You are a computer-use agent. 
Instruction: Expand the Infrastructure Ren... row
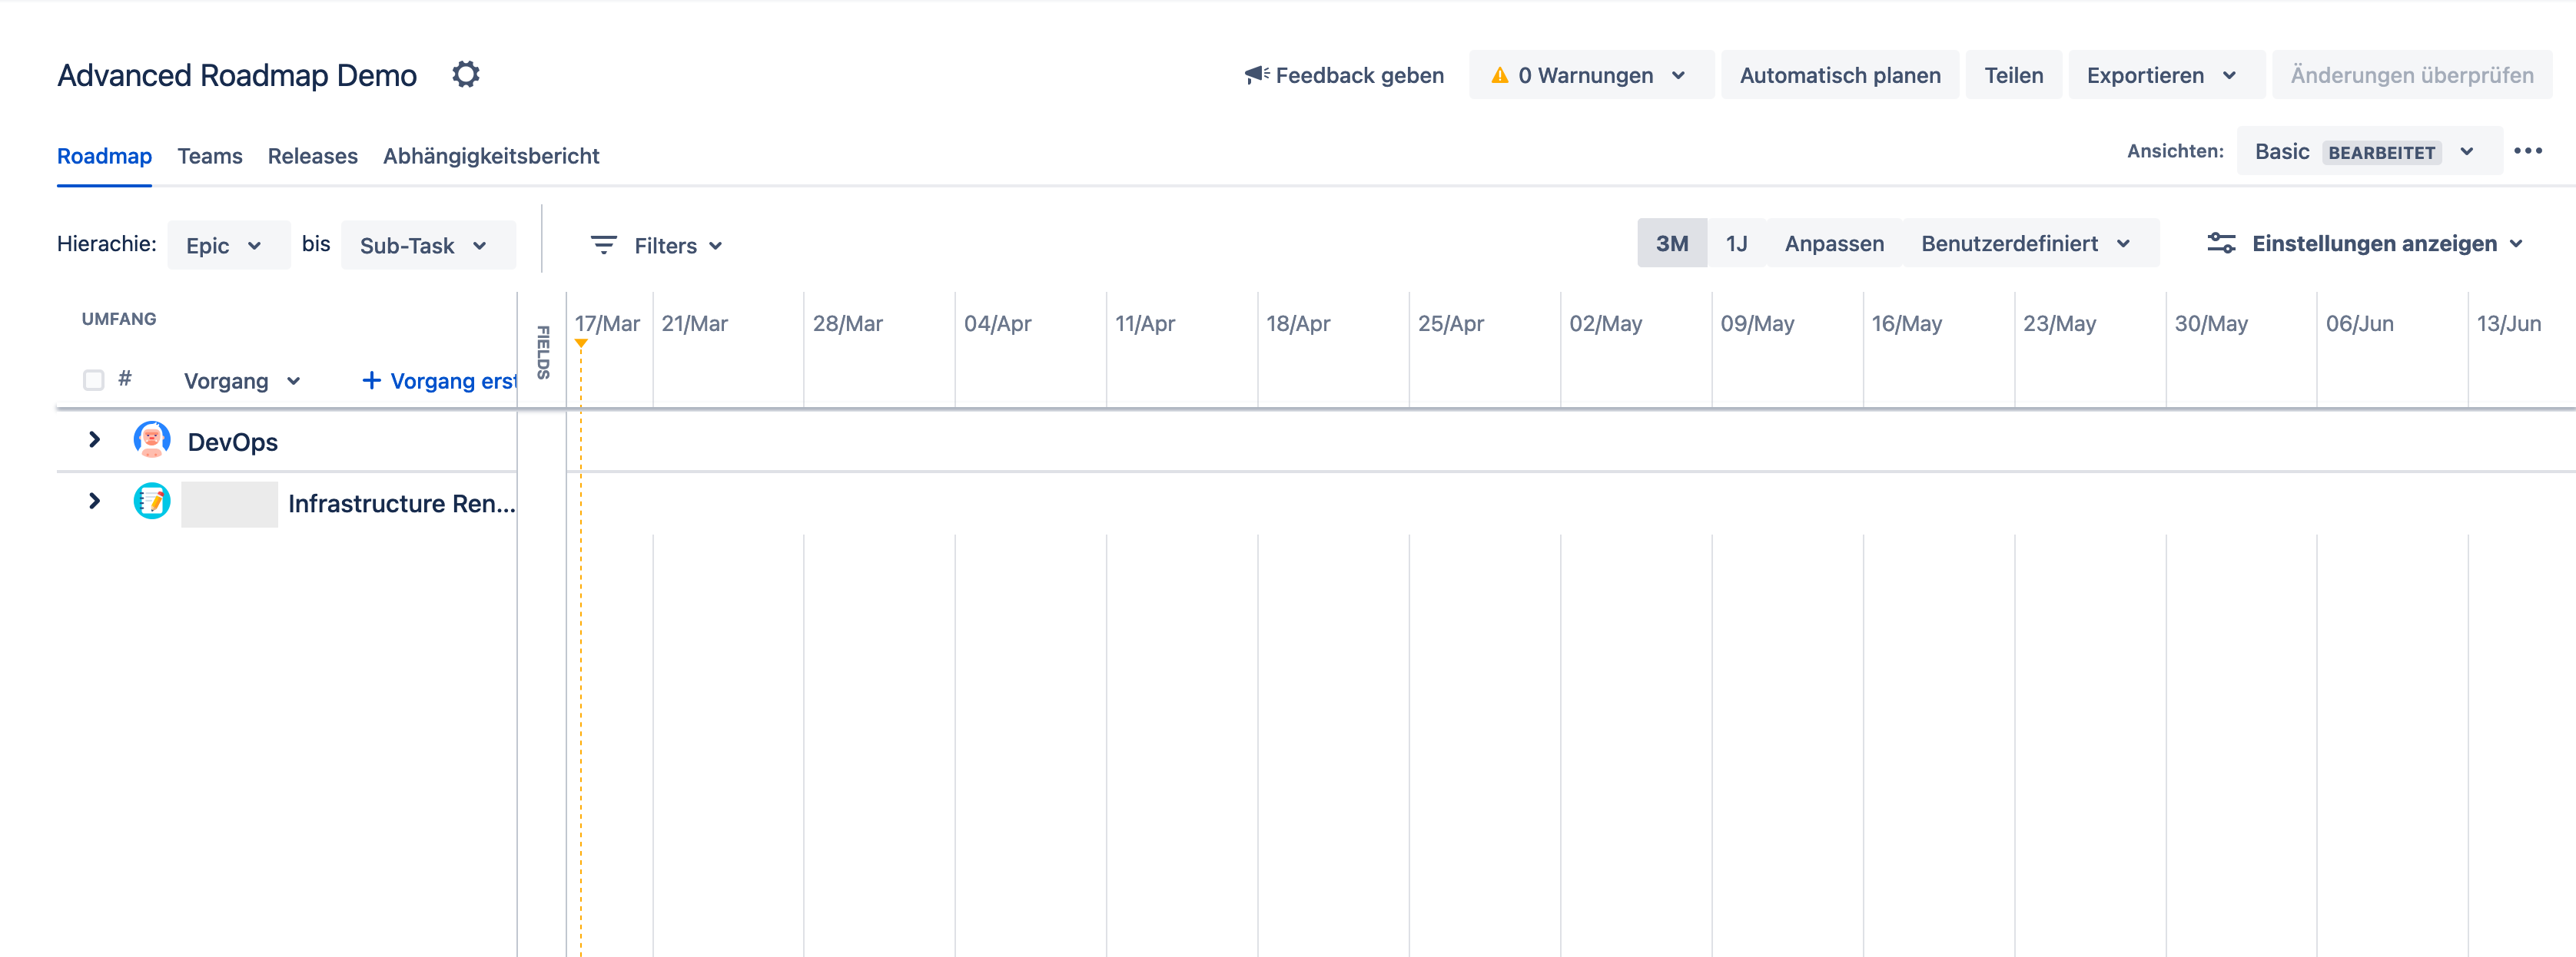pos(95,502)
